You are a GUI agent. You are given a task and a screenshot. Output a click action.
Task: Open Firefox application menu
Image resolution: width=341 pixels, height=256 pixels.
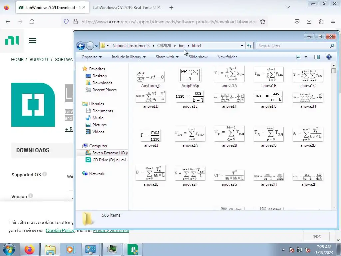point(333,21)
